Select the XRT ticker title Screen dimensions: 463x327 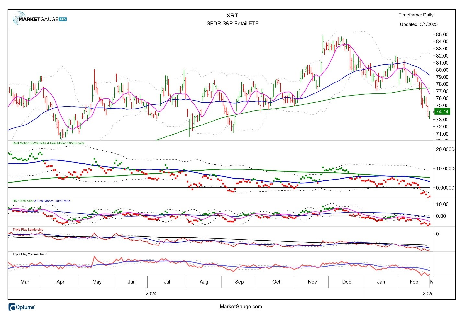[232, 16]
